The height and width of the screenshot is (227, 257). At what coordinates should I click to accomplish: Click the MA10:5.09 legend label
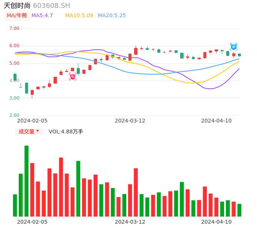[79, 16]
